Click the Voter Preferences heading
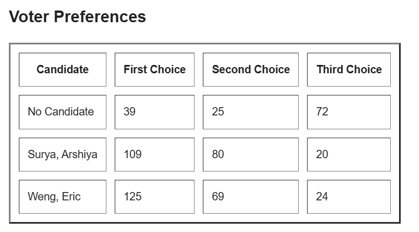Image resolution: width=419 pixels, height=232 pixels. point(78,17)
